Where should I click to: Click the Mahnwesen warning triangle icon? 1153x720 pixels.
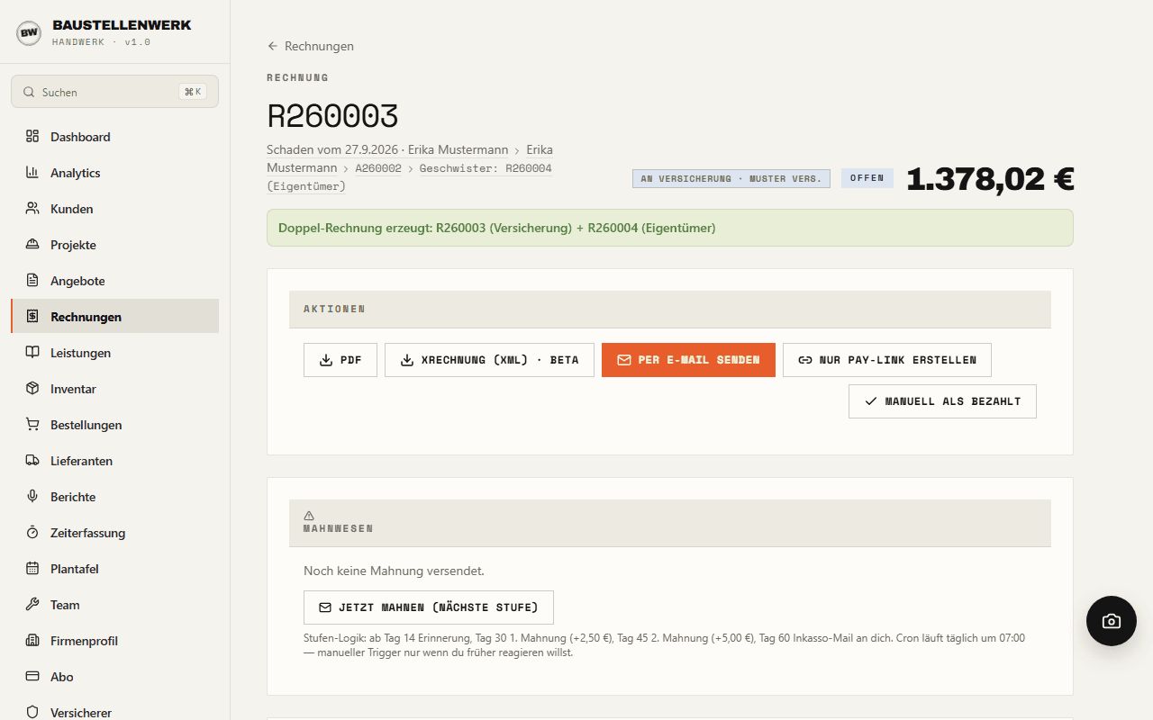point(309,516)
